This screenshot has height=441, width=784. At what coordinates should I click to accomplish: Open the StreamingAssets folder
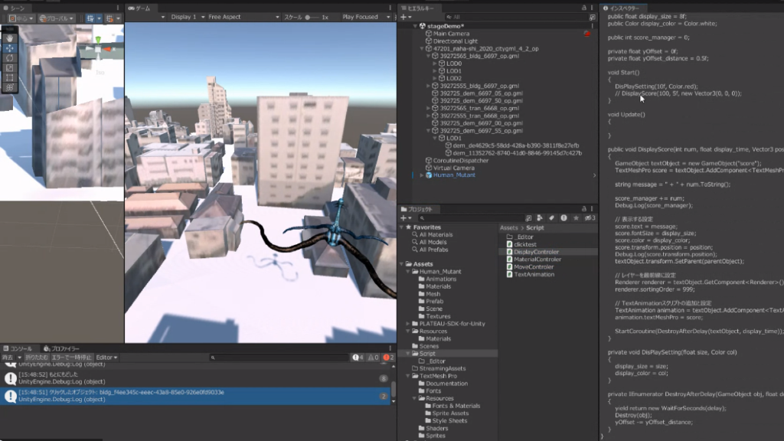click(x=442, y=368)
